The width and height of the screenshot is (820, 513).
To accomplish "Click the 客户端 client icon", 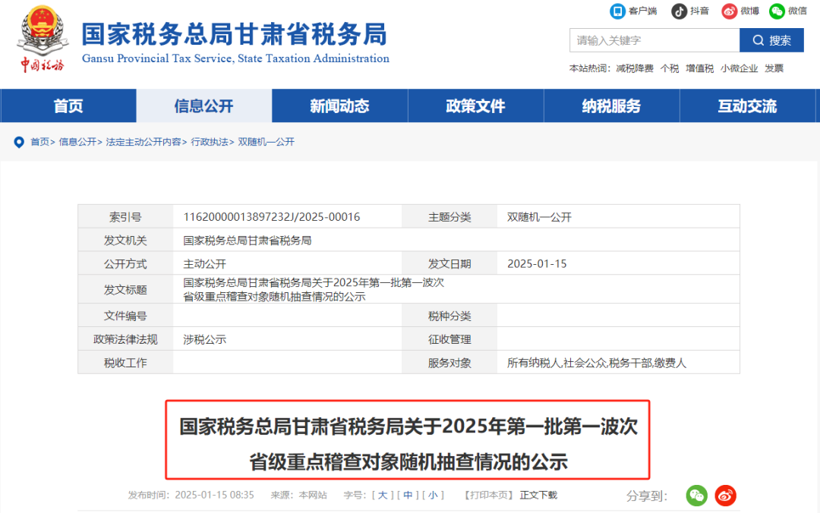I will click(617, 11).
